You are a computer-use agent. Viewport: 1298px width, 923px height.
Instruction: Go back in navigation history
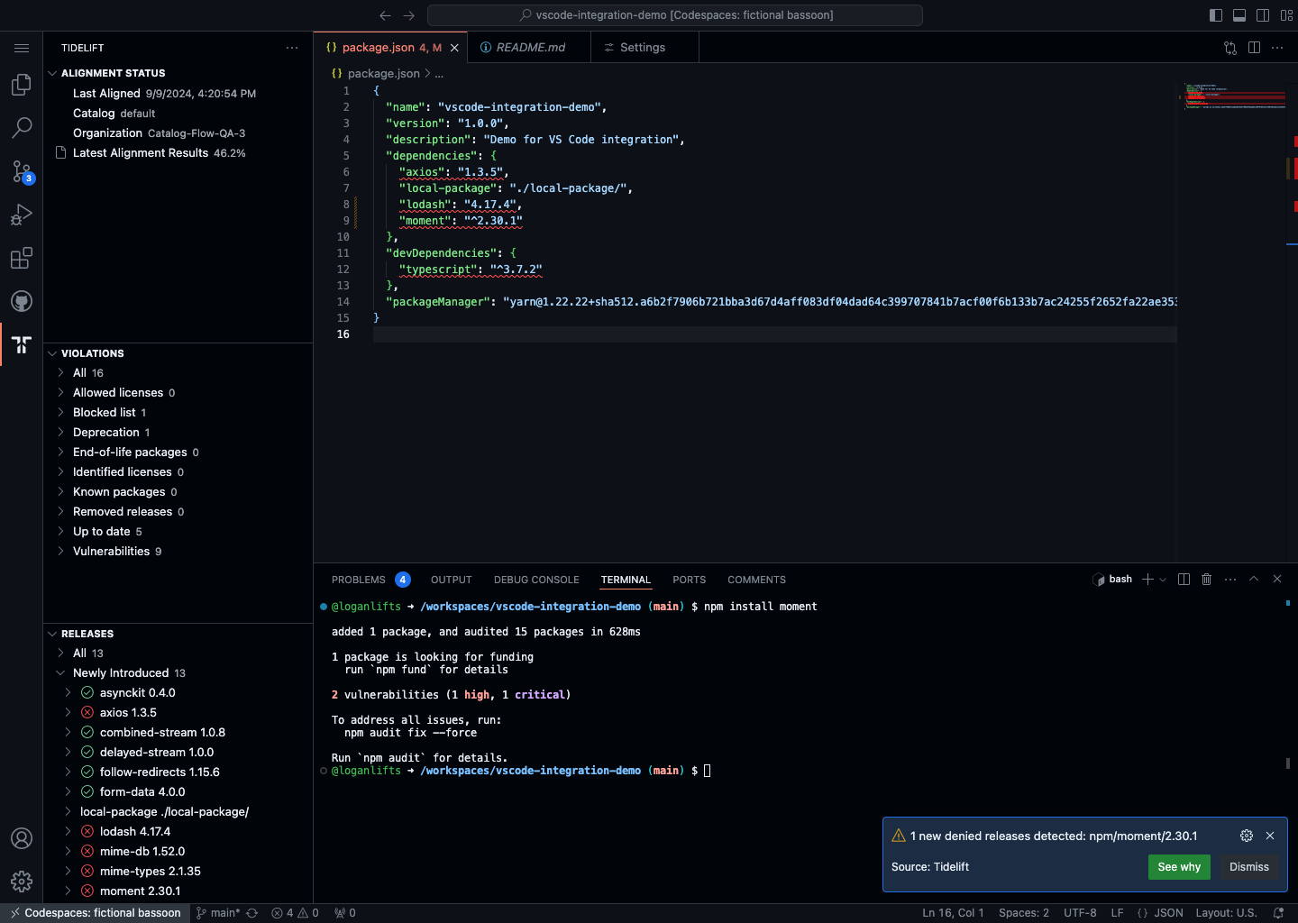[386, 15]
